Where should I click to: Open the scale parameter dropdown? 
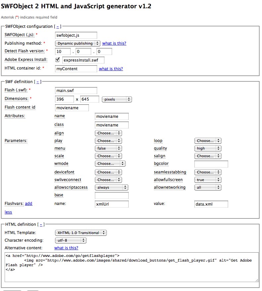(x=108, y=156)
